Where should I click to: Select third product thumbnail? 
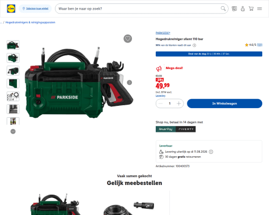point(13,71)
